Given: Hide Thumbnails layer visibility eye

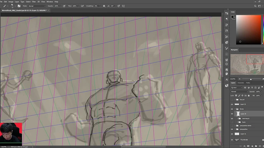Looking at the screenshot, I should (x=232, y=140).
